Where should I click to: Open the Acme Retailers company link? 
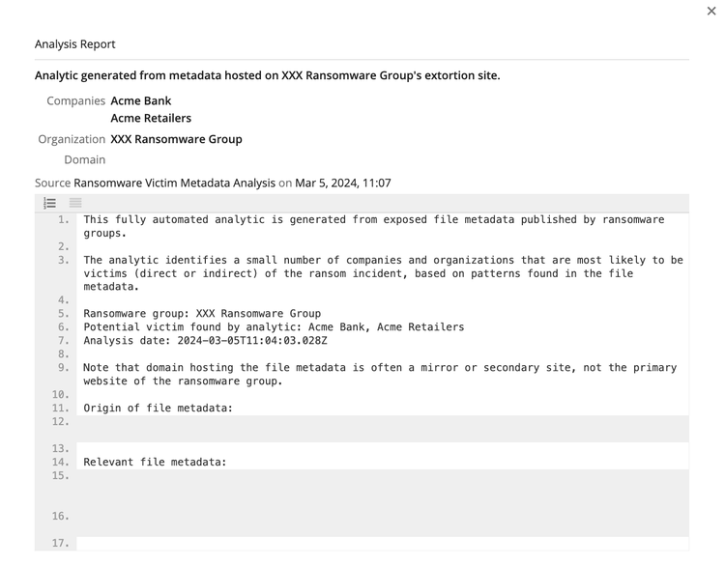151,118
